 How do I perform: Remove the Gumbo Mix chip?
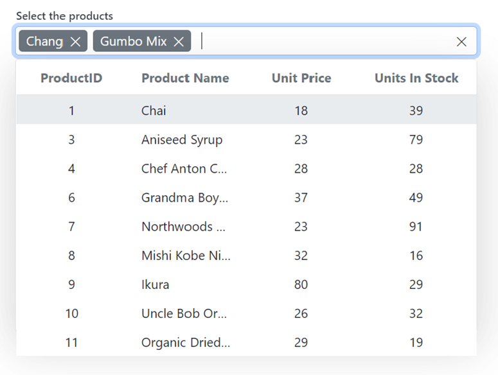[179, 42]
